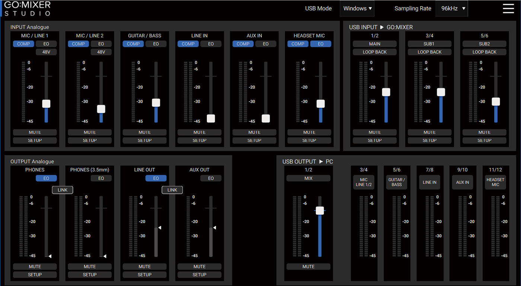
Task: Click the MIX button on USB output 1/2
Action: (x=309, y=178)
